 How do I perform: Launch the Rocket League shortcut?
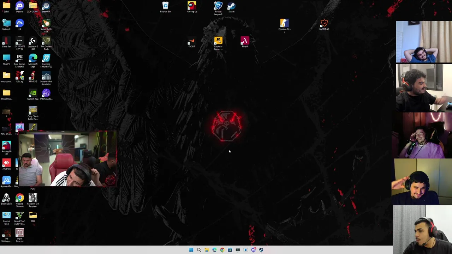pyautogui.click(x=218, y=8)
